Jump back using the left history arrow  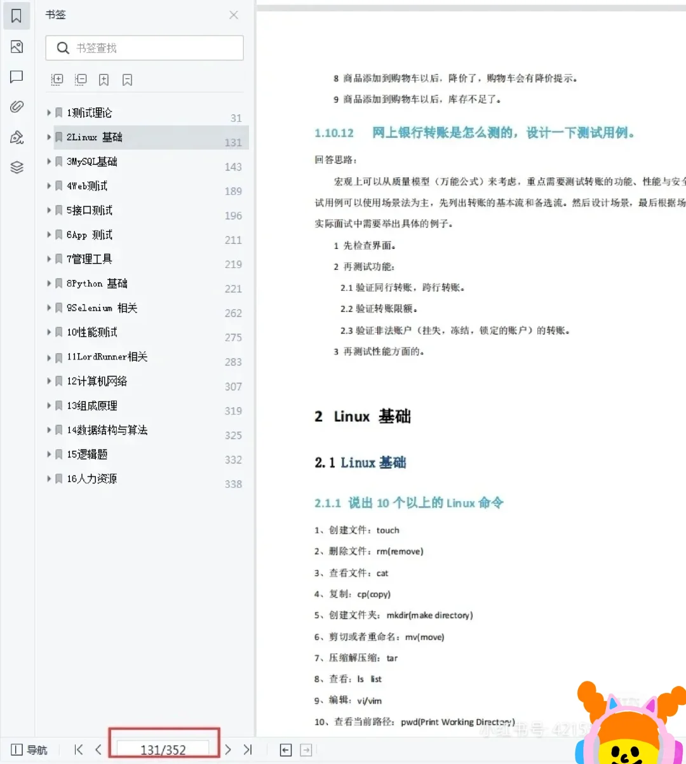pyautogui.click(x=285, y=750)
